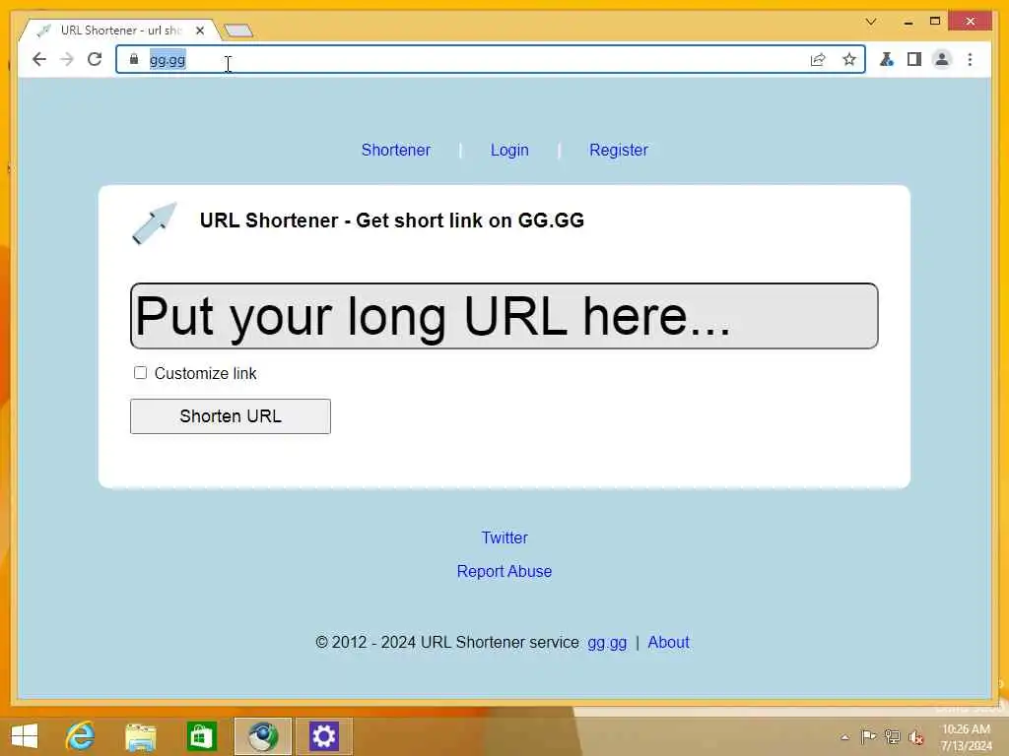This screenshot has width=1009, height=756.
Task: Minimize the browser window
Action: [x=908, y=22]
